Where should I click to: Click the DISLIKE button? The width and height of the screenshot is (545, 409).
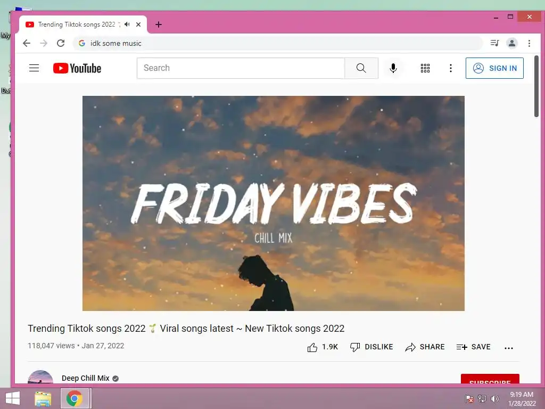371,347
